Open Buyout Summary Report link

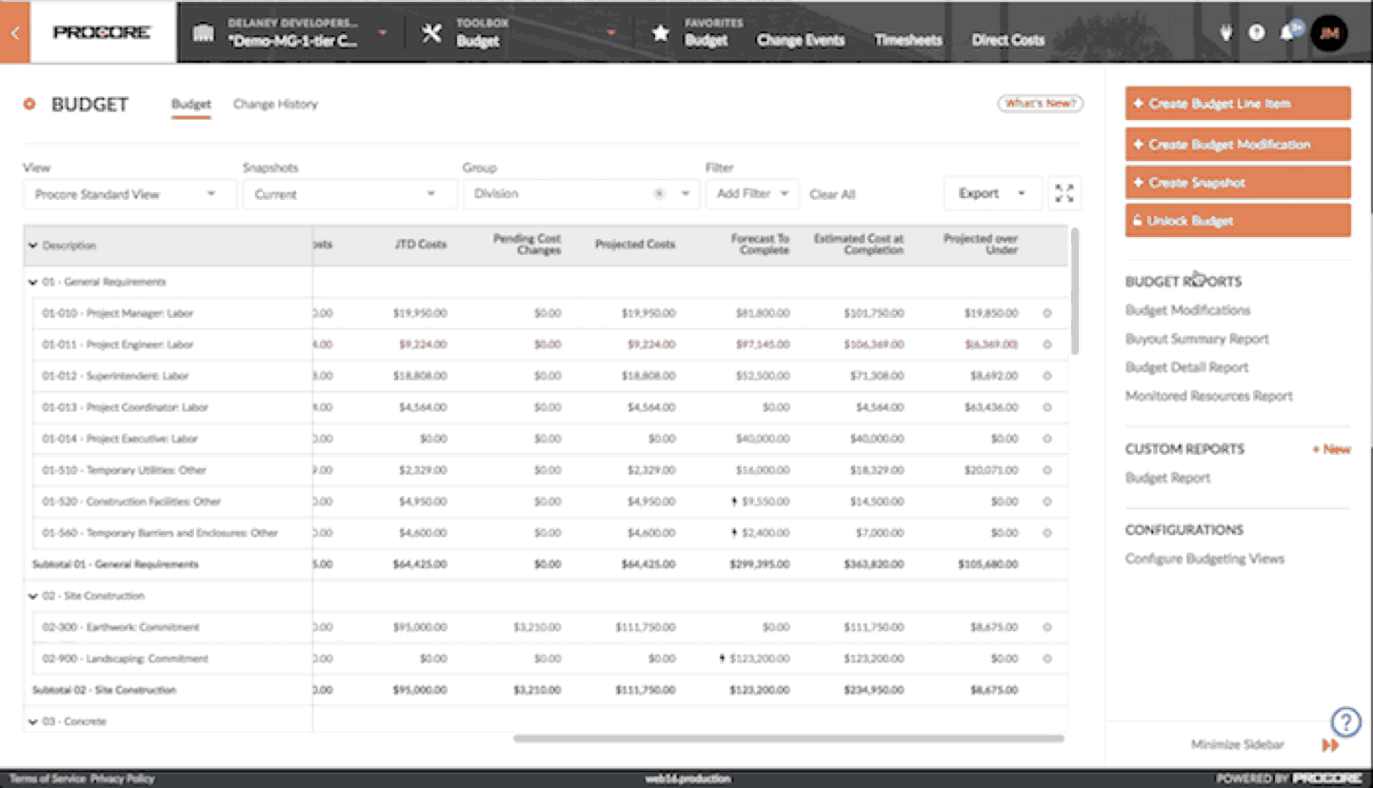pos(1197,339)
